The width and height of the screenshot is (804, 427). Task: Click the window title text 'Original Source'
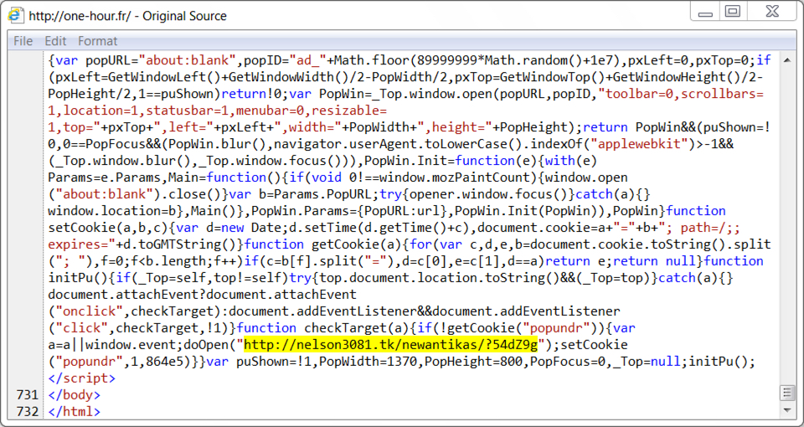coord(184,16)
